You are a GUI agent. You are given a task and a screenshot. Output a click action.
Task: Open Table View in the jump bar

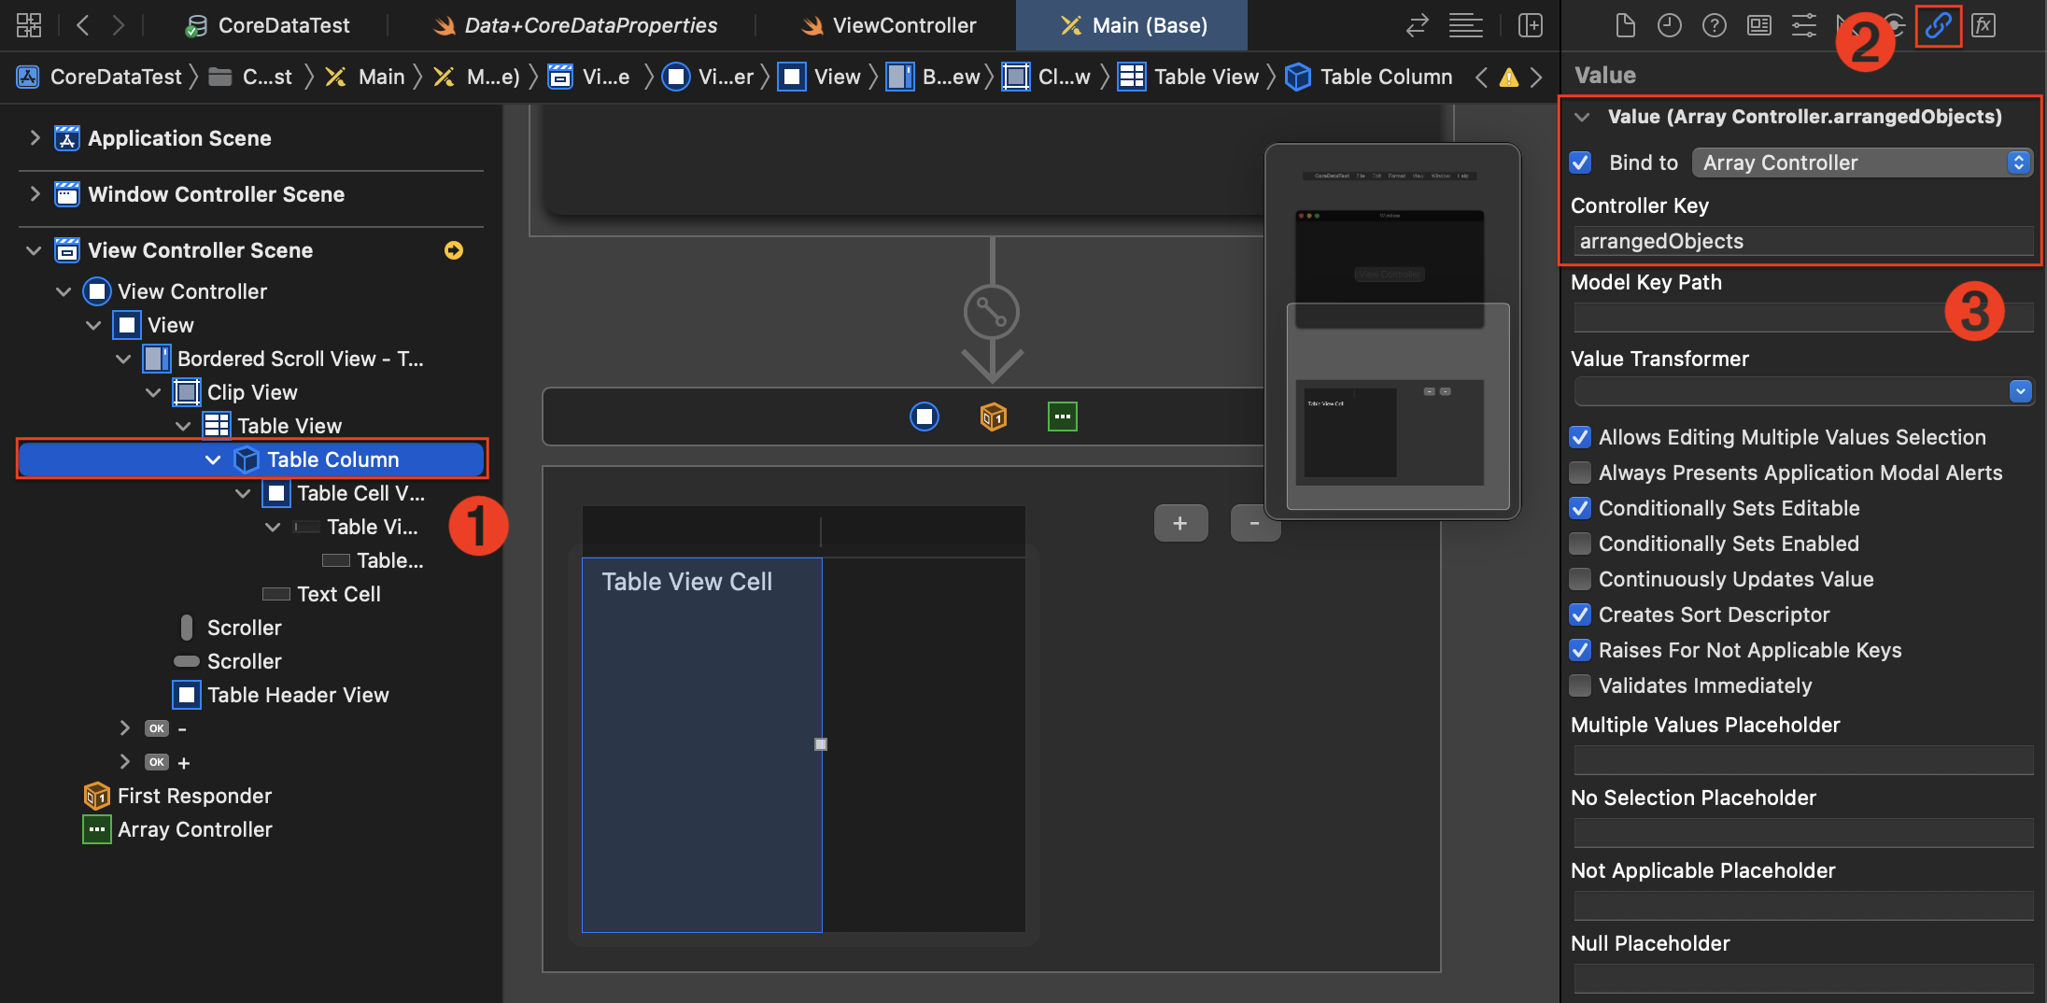(1189, 78)
